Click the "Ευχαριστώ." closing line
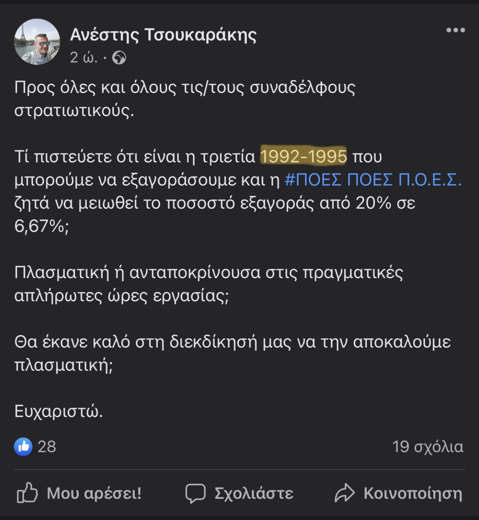The image size is (479, 520). click(59, 411)
